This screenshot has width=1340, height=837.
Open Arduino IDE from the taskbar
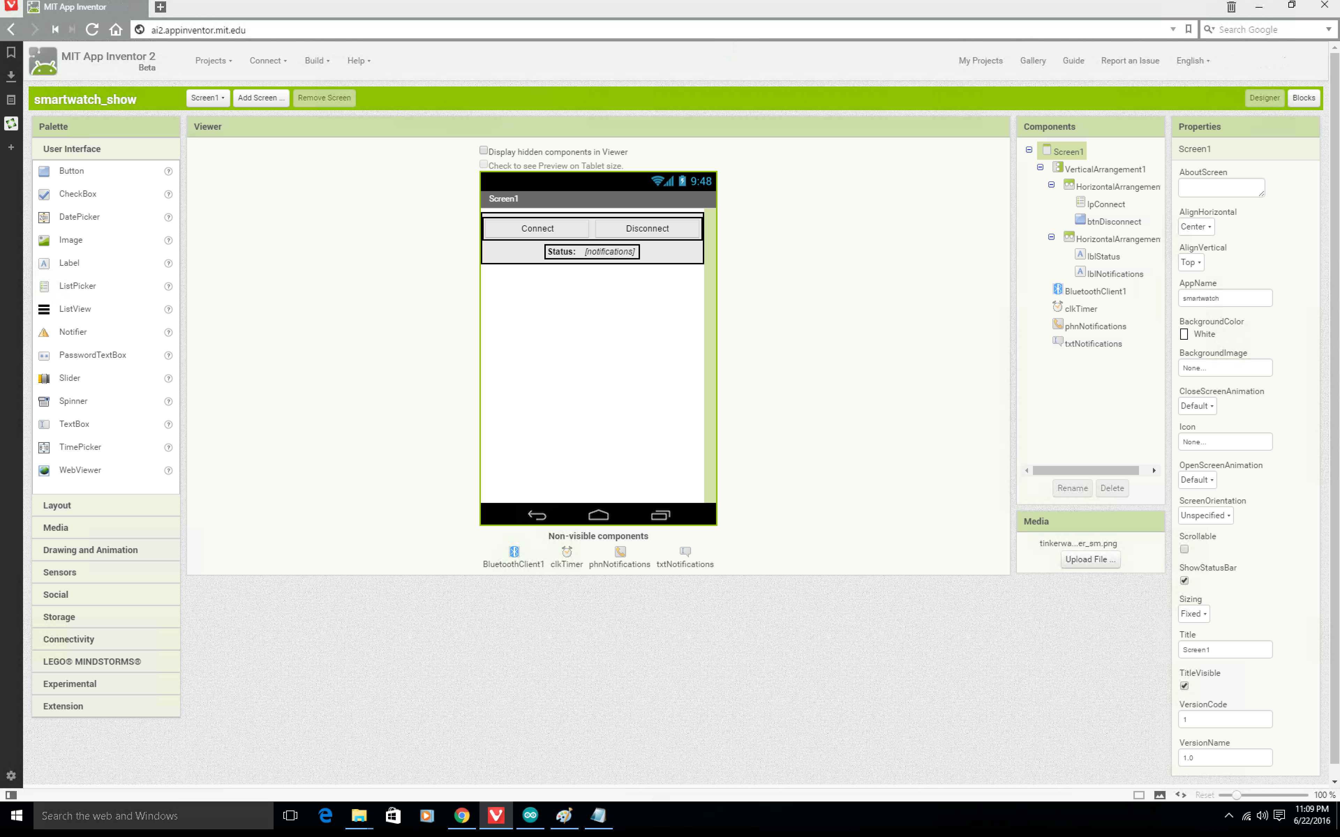(530, 815)
